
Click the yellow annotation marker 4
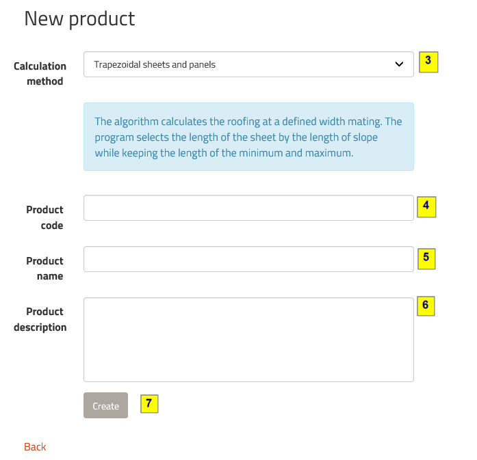point(426,206)
